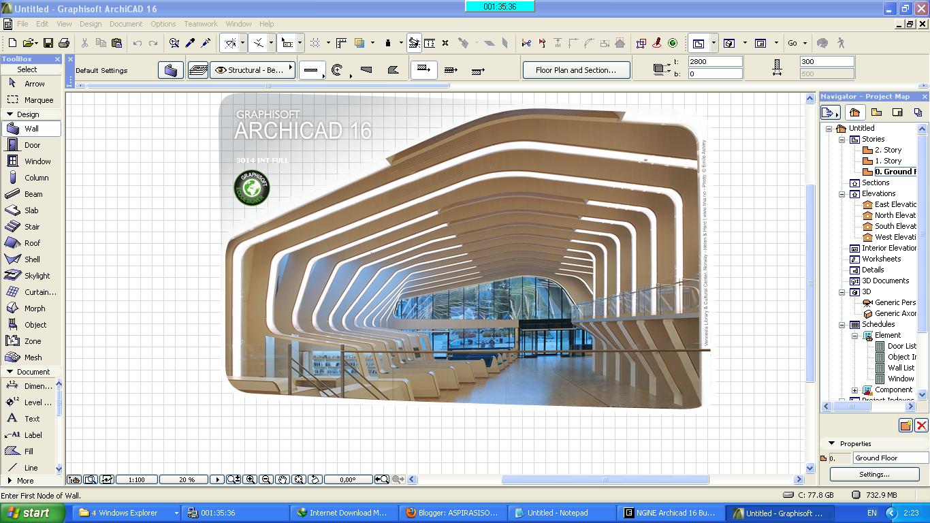Open the Teamwork menu
The height and width of the screenshot is (523, 930).
click(x=201, y=24)
